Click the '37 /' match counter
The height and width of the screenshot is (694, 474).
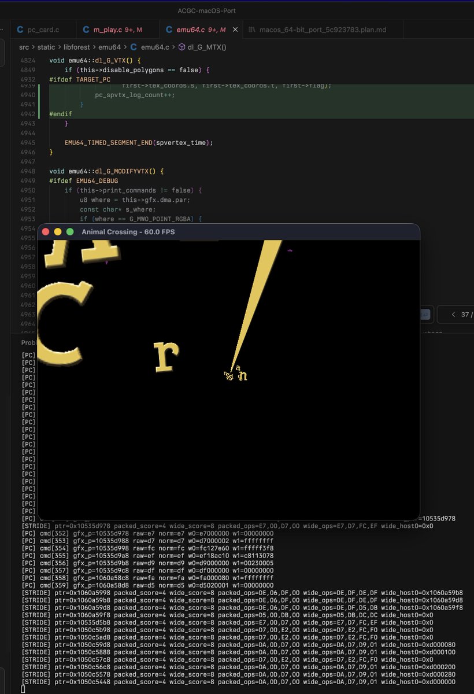tap(467, 314)
